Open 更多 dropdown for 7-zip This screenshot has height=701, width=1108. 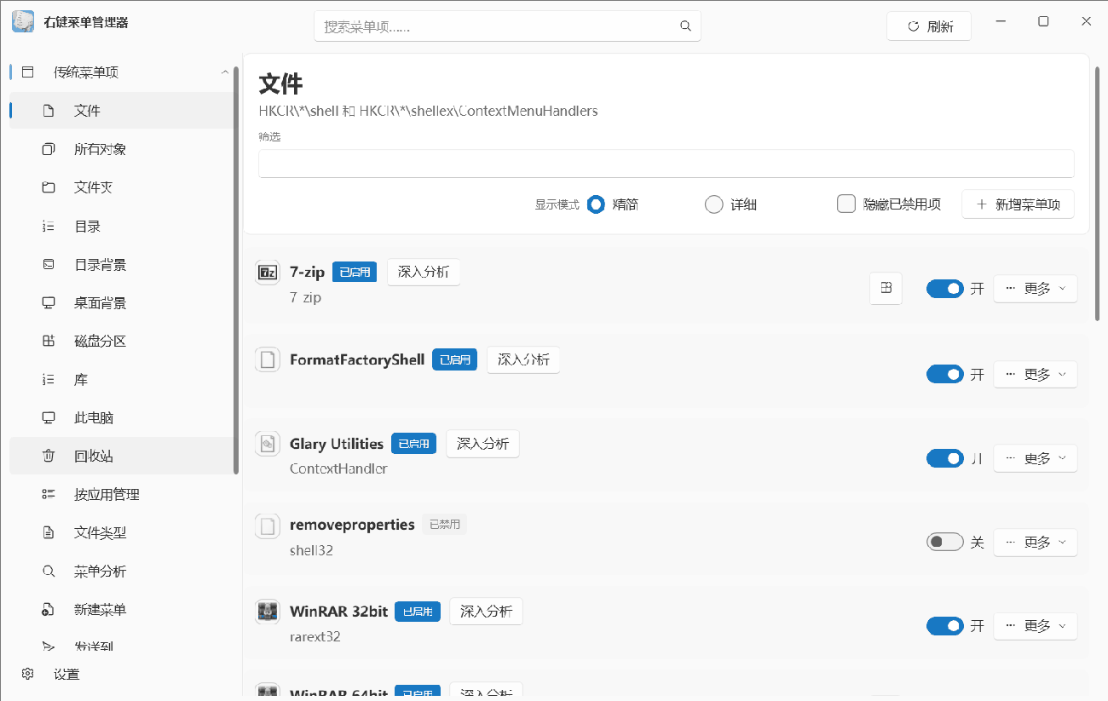pos(1036,289)
